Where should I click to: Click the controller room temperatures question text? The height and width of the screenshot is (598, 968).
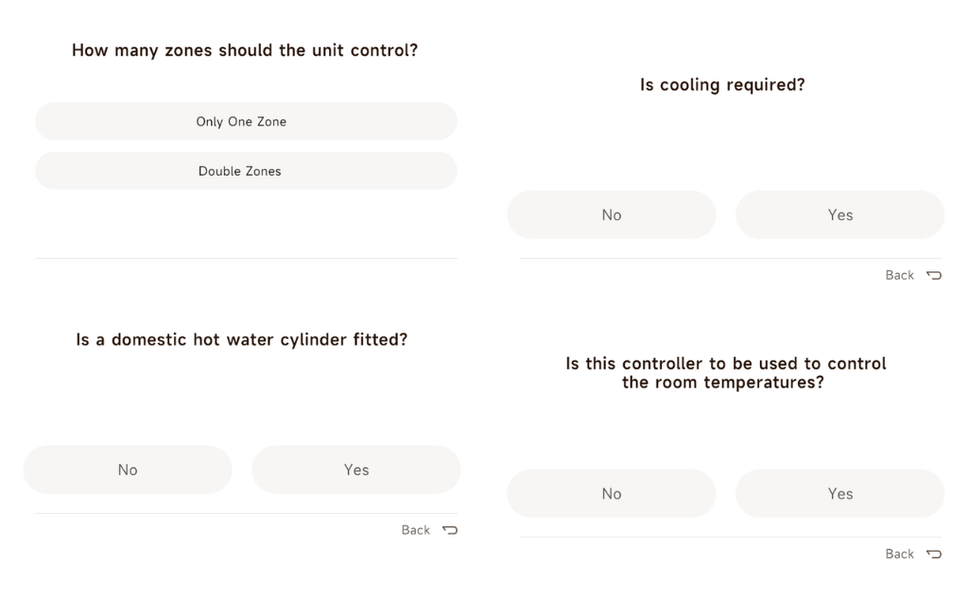[x=725, y=373]
